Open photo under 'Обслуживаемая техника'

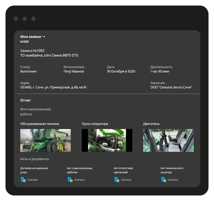coord(45,141)
